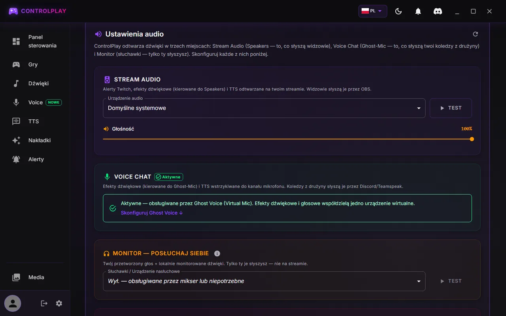Click the ControlPlay gamepad logo icon

pos(13,11)
